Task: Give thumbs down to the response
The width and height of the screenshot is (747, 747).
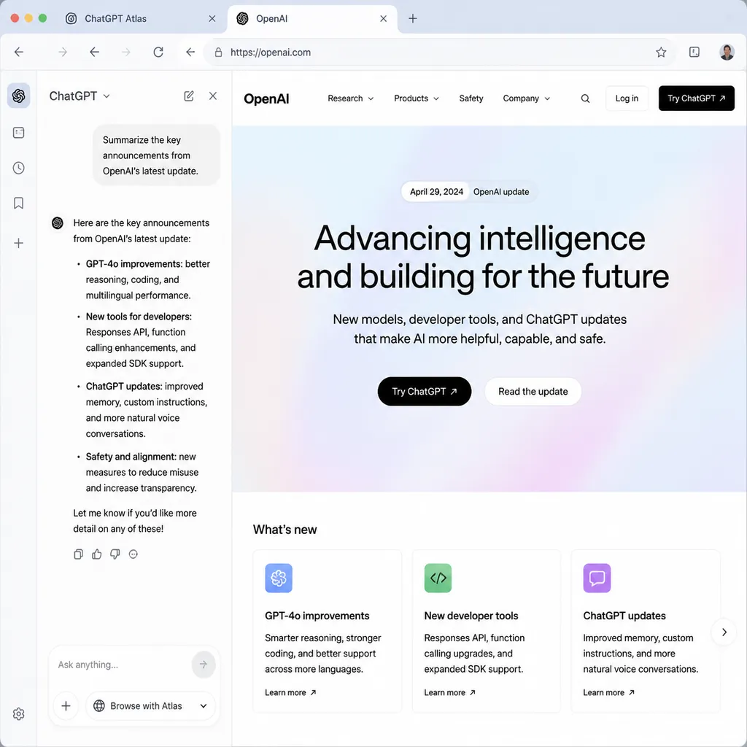Action: (115, 554)
